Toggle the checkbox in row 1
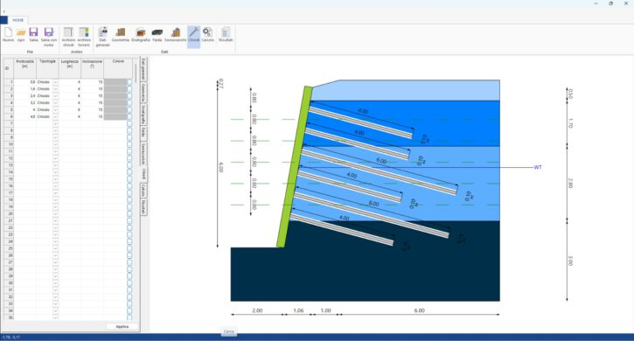This screenshot has width=634, height=341. click(x=129, y=82)
